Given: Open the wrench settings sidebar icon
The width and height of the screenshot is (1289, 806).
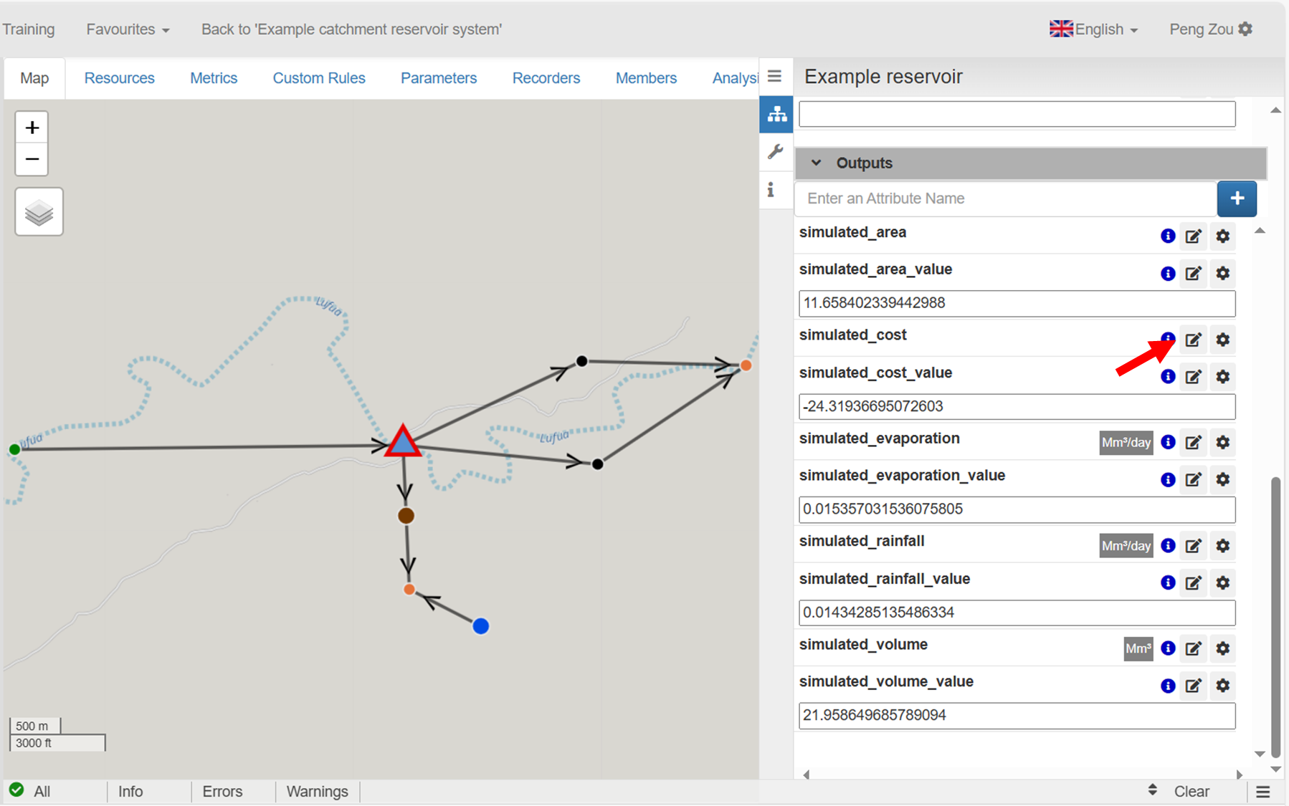Looking at the screenshot, I should pyautogui.click(x=775, y=152).
